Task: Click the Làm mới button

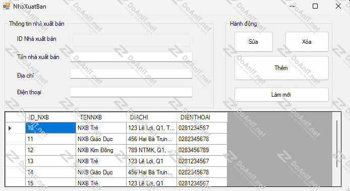Action: [x=281, y=95]
